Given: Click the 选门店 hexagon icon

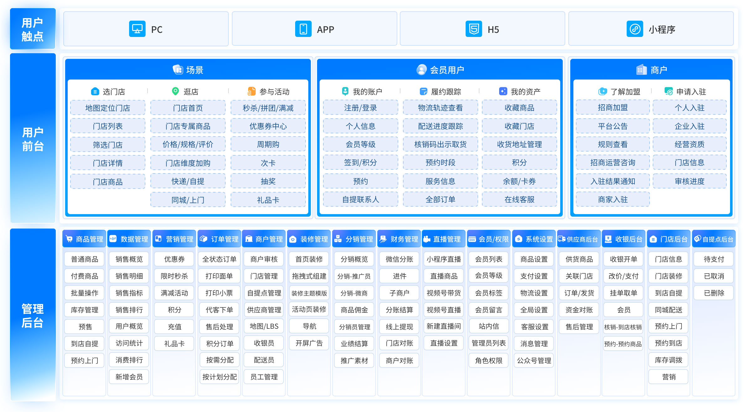Looking at the screenshot, I should [x=95, y=91].
